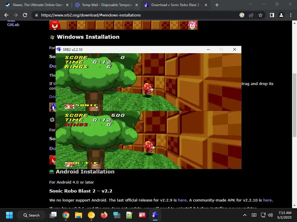Open Firefox from the taskbar

tap(104, 215)
